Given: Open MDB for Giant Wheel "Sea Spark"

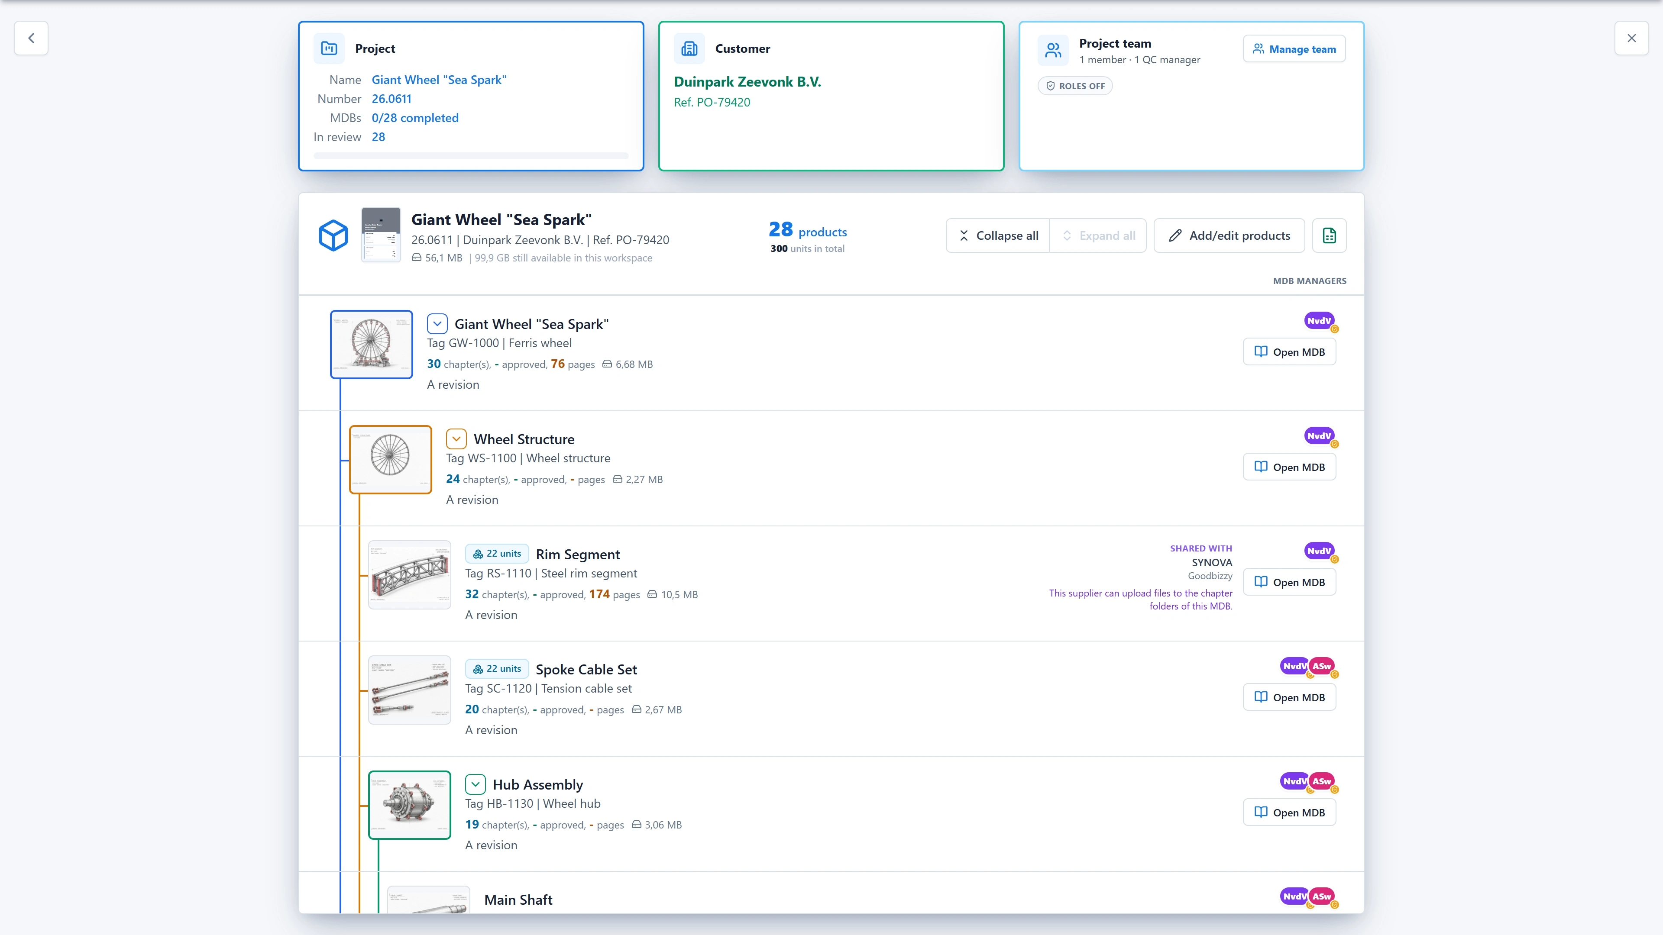Looking at the screenshot, I should pyautogui.click(x=1289, y=351).
